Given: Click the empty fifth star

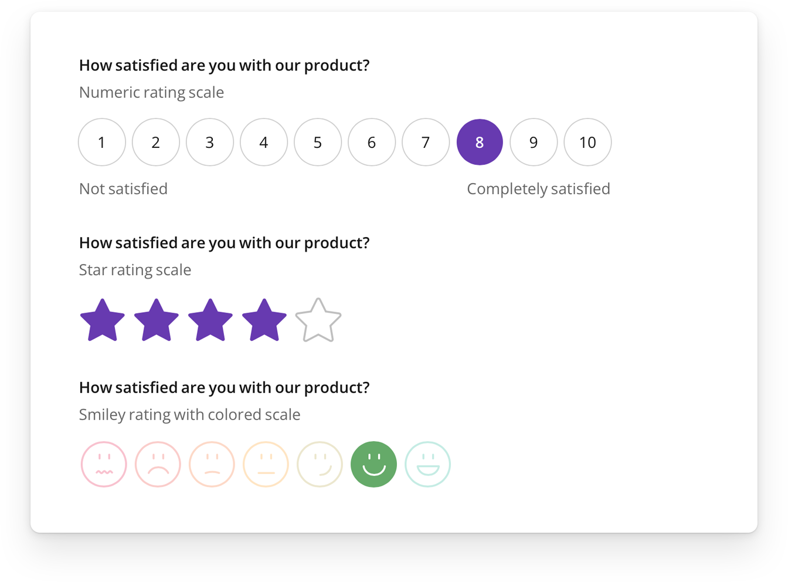Looking at the screenshot, I should point(318,320).
